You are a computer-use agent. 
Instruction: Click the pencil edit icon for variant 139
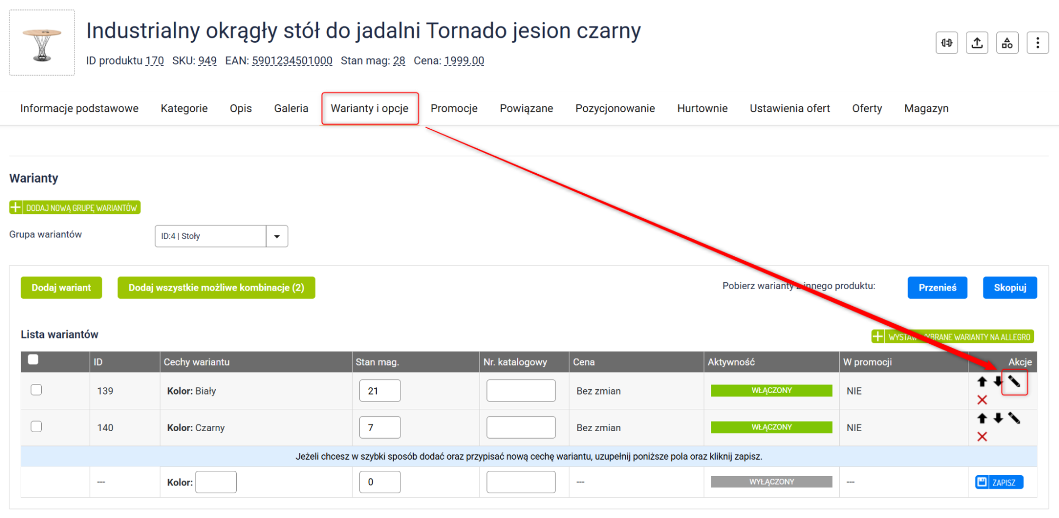coord(1014,382)
